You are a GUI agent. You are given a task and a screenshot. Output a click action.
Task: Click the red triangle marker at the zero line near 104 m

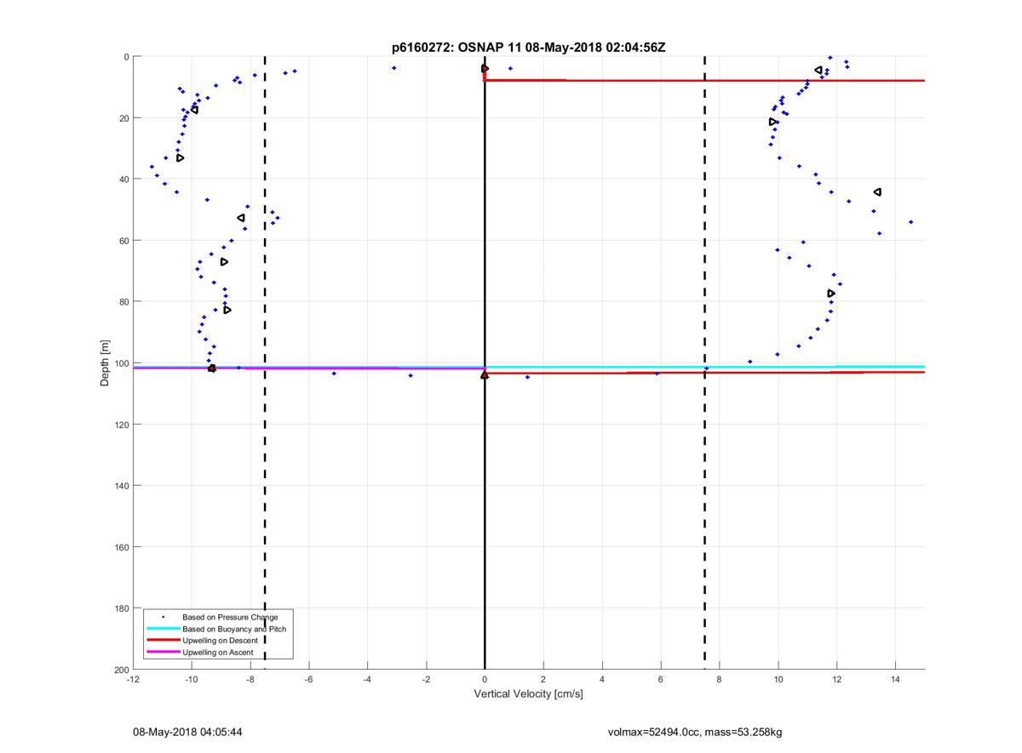(485, 374)
